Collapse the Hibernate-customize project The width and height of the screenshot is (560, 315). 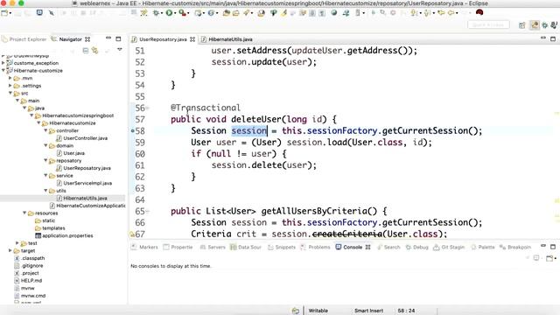click(3, 70)
